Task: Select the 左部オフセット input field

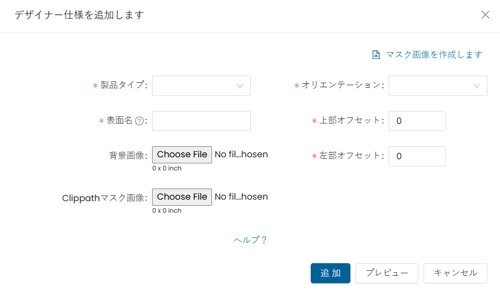Action: 417,156
